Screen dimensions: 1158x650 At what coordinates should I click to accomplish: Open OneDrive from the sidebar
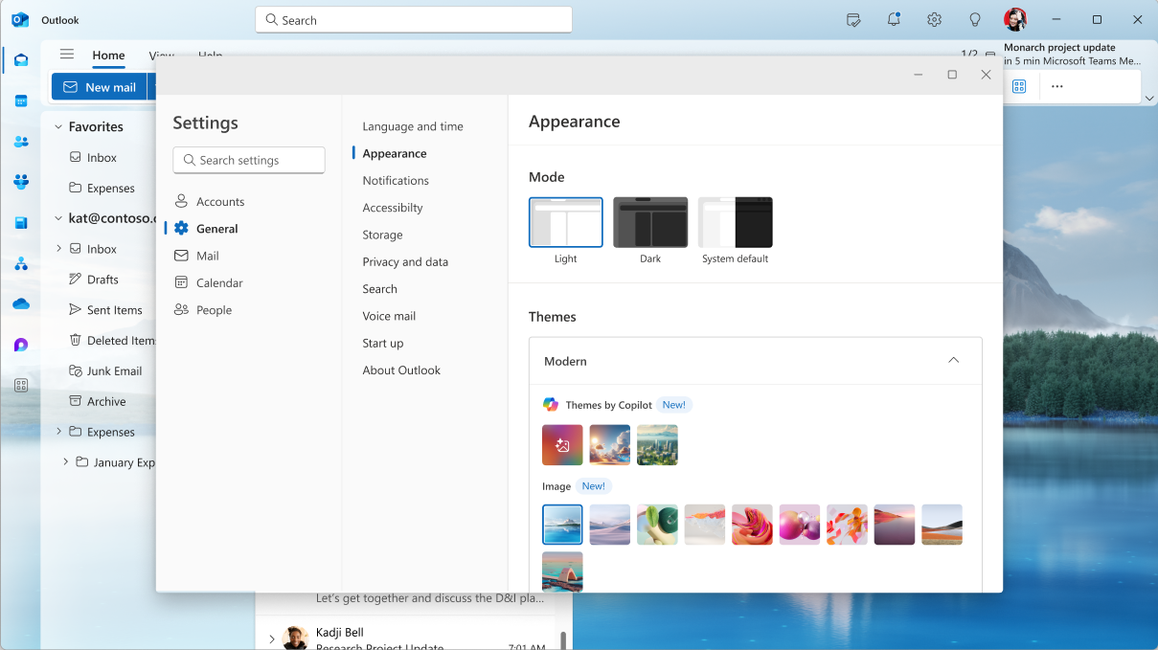click(x=20, y=303)
